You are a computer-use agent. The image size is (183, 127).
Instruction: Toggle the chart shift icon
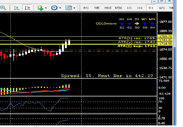(27, 8)
